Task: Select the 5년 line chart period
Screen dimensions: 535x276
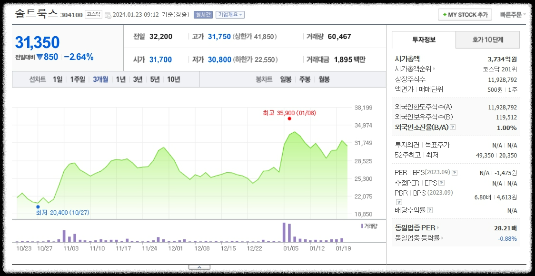Action: [x=155, y=79]
